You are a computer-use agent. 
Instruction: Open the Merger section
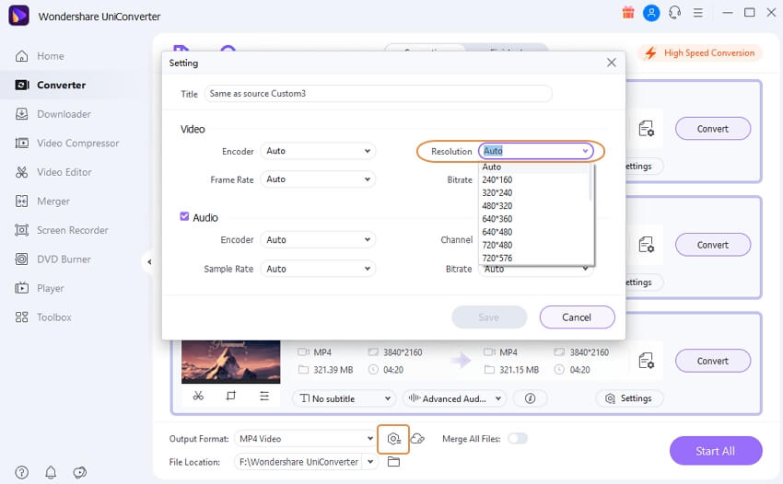(x=42, y=202)
